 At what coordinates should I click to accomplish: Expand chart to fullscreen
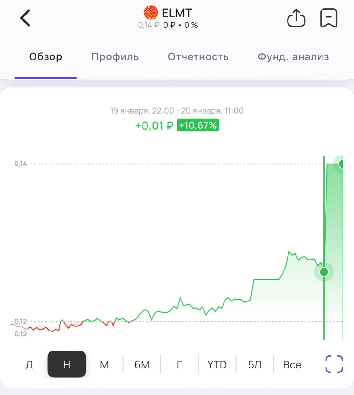coord(334,364)
